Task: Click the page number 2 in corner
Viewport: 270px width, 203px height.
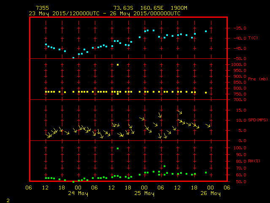Action: click(x=8, y=200)
